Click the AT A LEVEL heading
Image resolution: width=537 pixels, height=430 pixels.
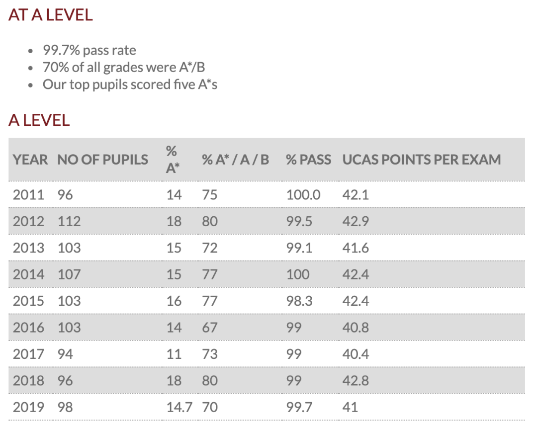pyautogui.click(x=51, y=15)
